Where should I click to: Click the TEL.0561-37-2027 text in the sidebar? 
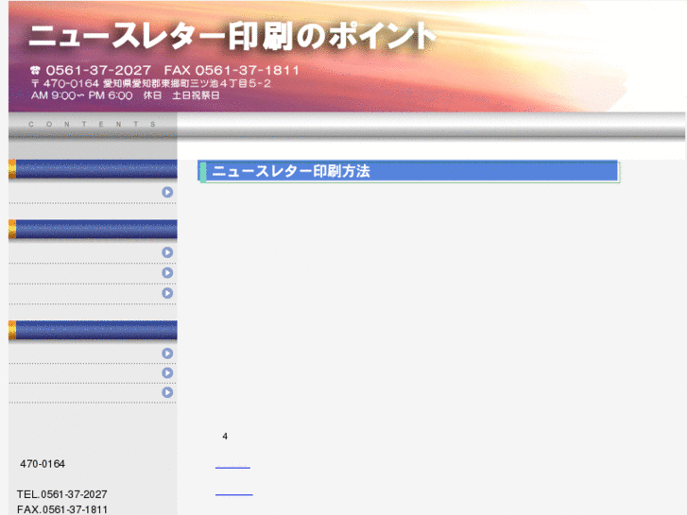pyautogui.click(x=61, y=494)
